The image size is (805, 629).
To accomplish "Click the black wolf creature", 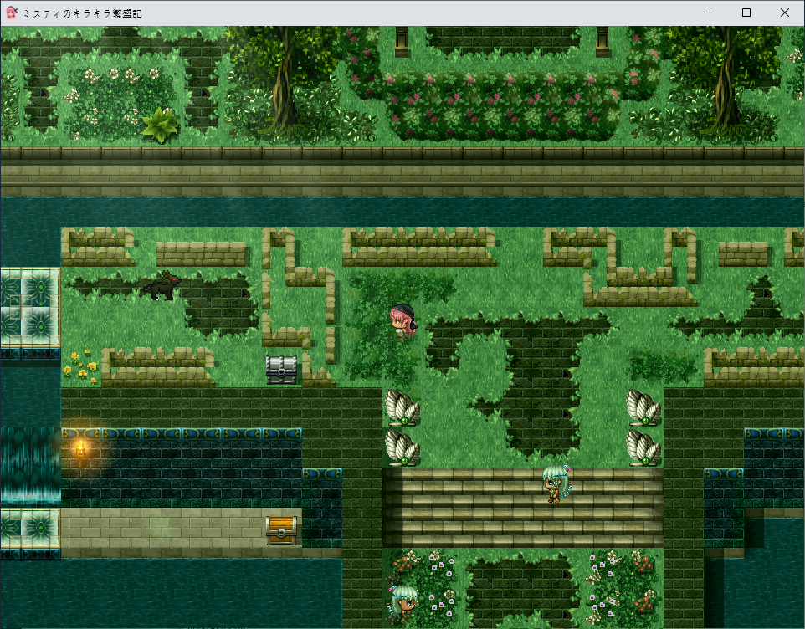I will 161,285.
